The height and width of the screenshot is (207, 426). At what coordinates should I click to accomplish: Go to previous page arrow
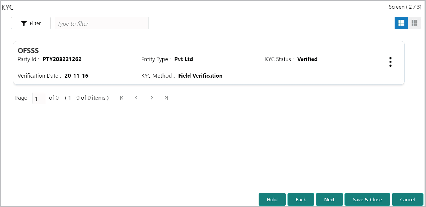coord(136,98)
